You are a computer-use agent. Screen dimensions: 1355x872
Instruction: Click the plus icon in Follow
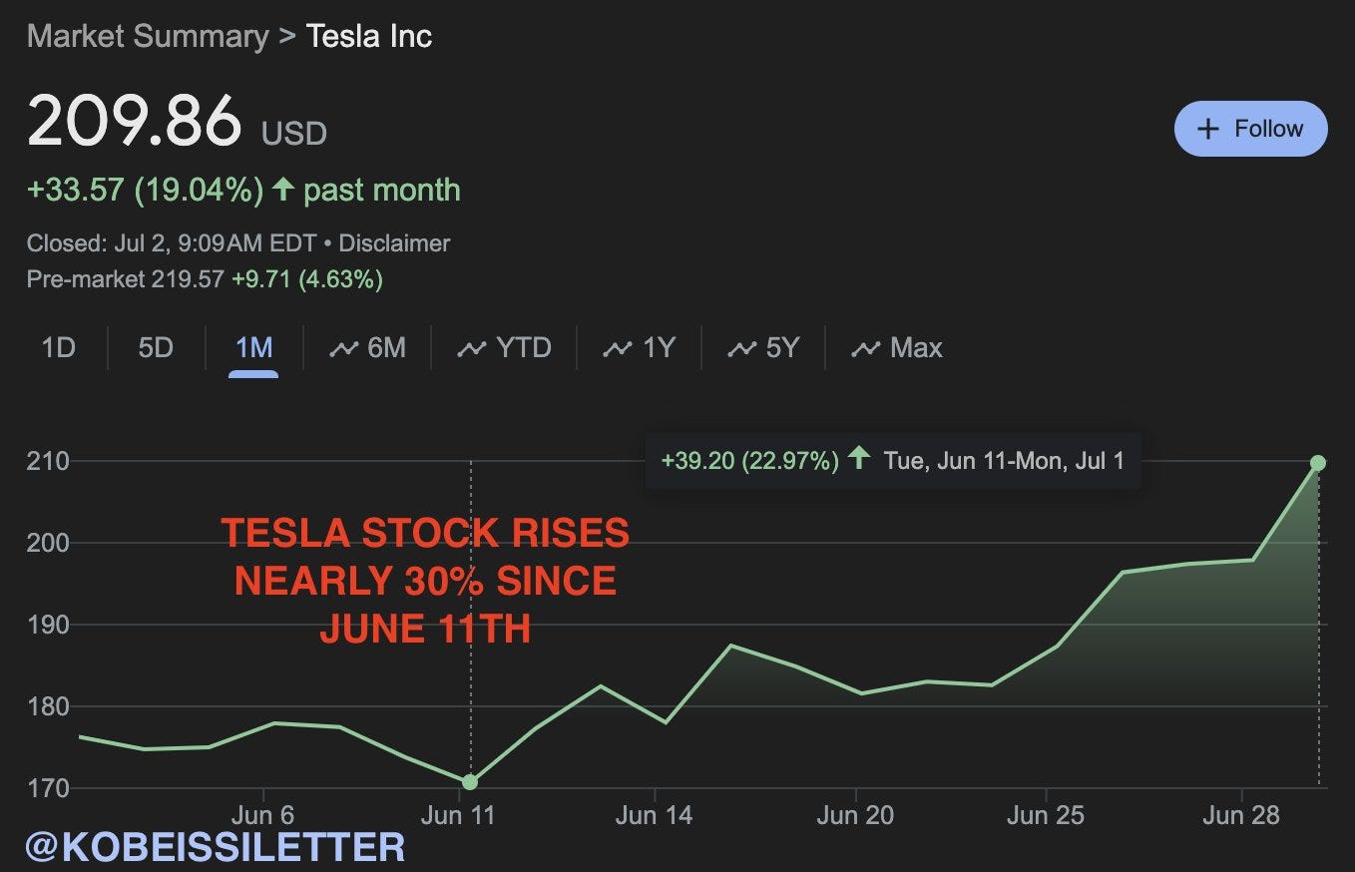(x=1207, y=129)
